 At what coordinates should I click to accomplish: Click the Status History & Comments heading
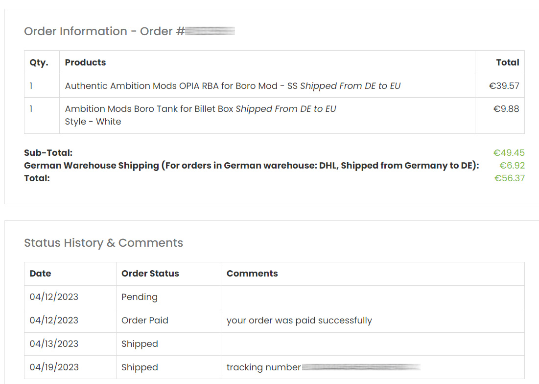[x=103, y=243]
